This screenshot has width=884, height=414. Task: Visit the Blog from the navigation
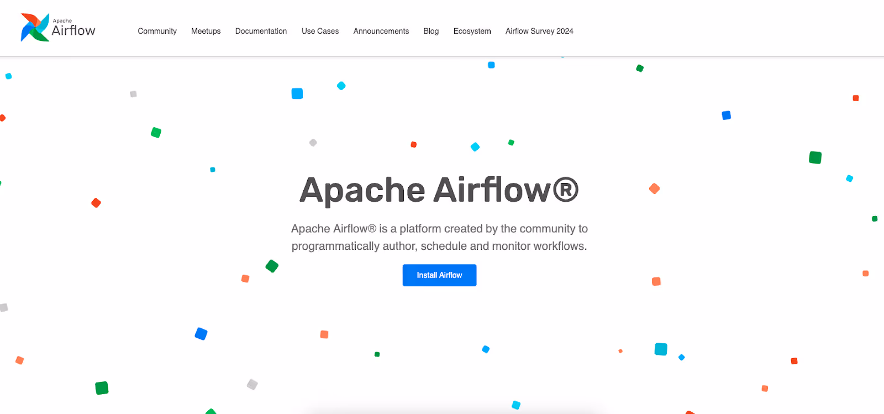(x=431, y=31)
